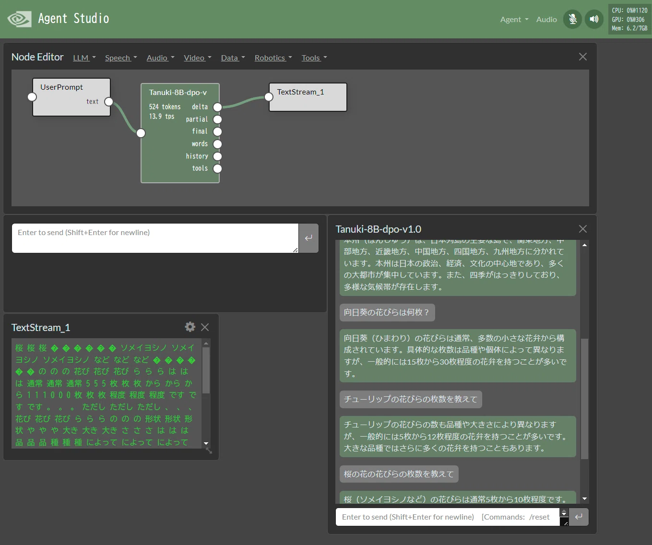The height and width of the screenshot is (545, 652).
Task: Click the user message 向日葵の花びらは何枚？
Action: click(387, 312)
